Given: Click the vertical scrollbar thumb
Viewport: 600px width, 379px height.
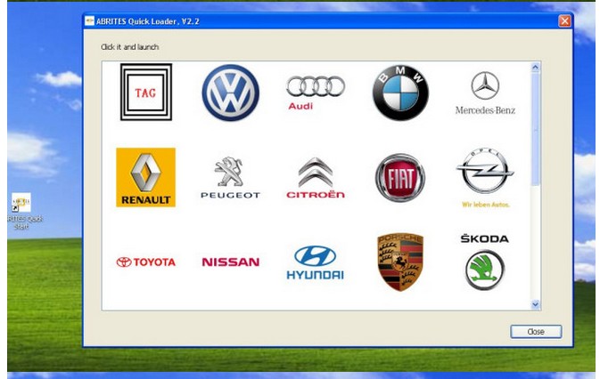Looking at the screenshot, I should click(x=535, y=129).
